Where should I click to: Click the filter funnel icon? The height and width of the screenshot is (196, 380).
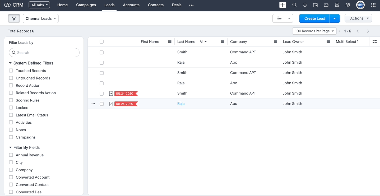point(14,18)
